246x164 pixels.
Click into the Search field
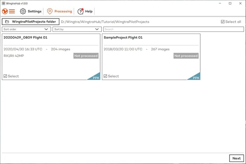click(x=173, y=29)
